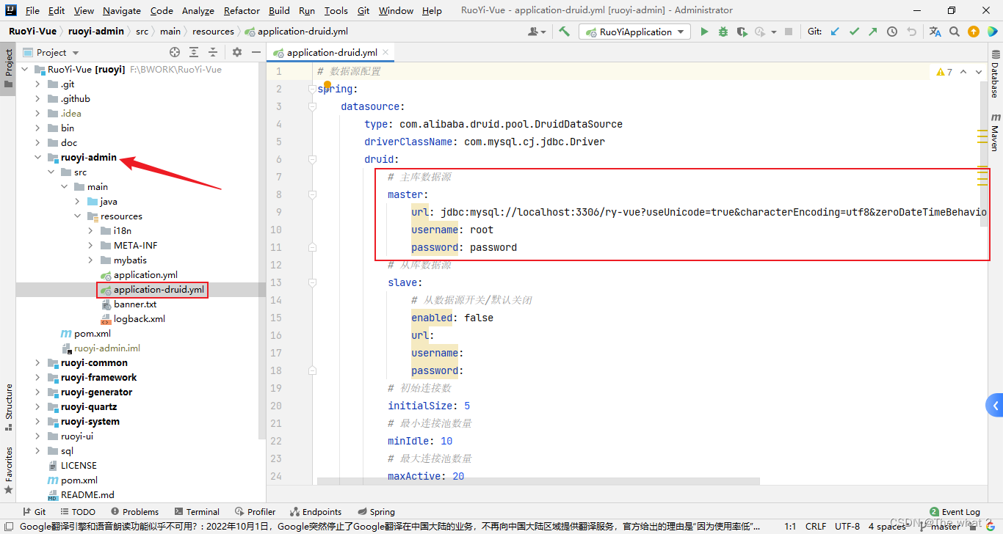Run RuoYiApplication with the green play icon

[x=704, y=32]
